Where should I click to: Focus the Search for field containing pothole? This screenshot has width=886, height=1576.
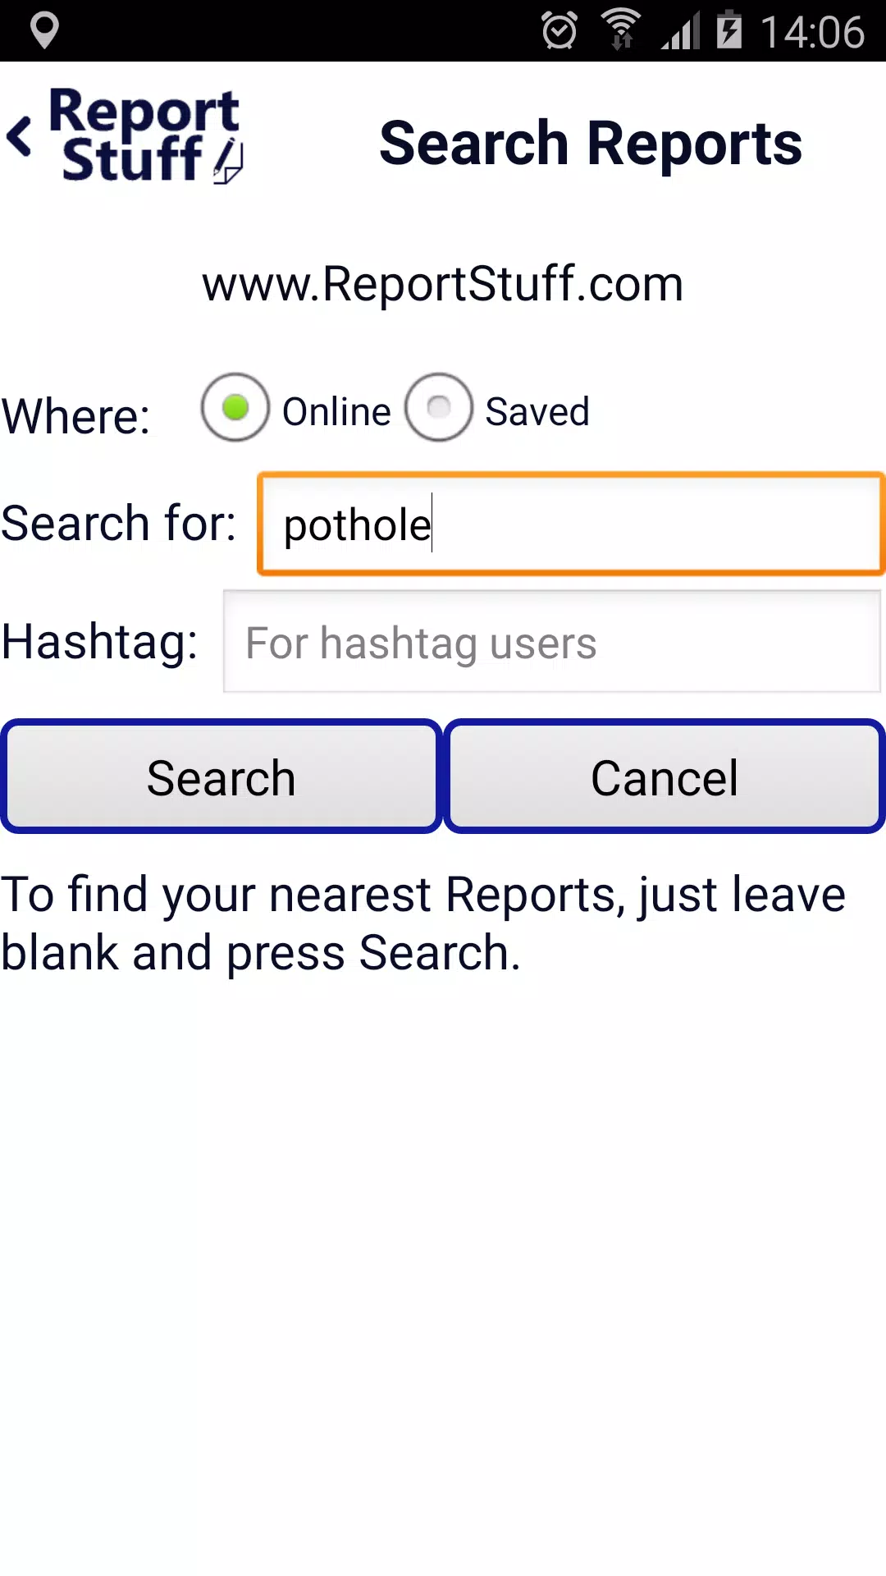(571, 524)
